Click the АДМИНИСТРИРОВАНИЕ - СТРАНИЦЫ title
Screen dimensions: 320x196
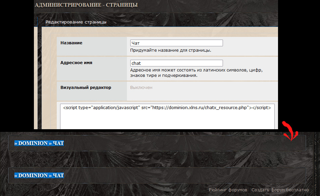click(x=86, y=5)
